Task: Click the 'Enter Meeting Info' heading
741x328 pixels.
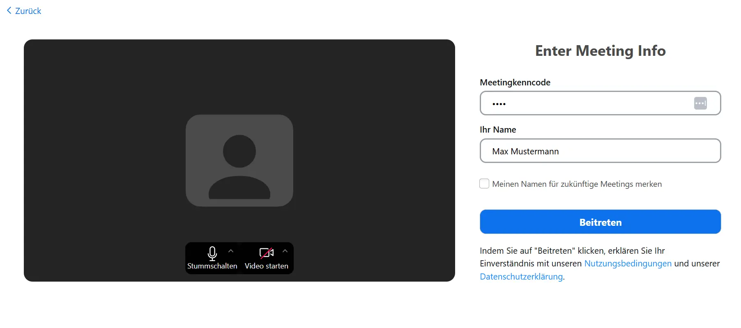Action: pos(600,51)
